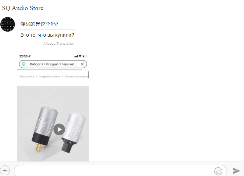
Task: Expand chevron after Электроника breadcrumb
Action: click(x=37, y=76)
